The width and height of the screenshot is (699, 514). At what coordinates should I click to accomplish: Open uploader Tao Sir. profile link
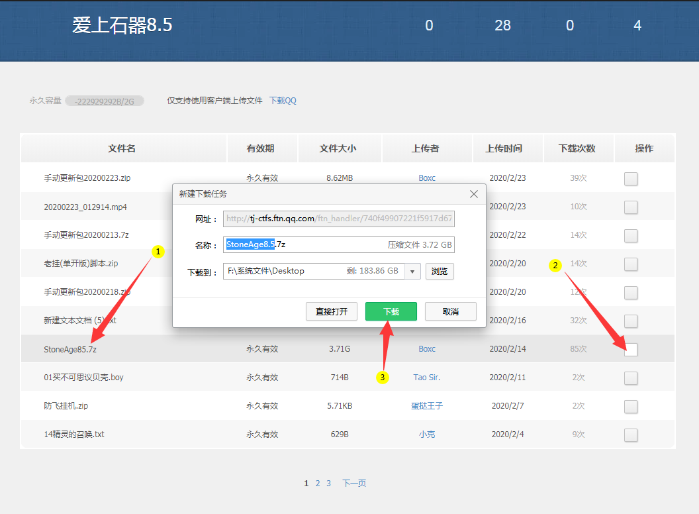[427, 378]
